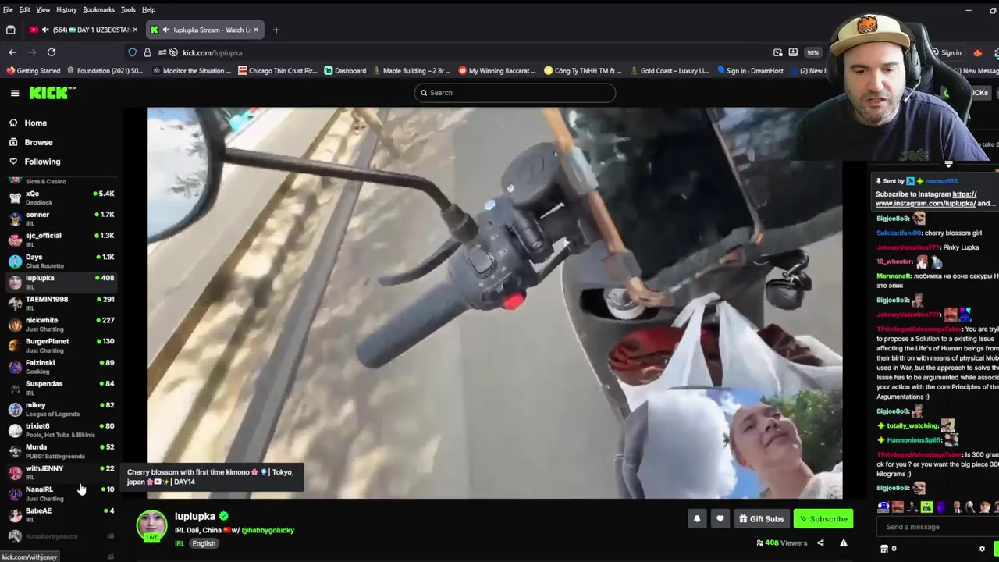The height and width of the screenshot is (562, 999).
Task: Open the Tools menu
Action: pyautogui.click(x=128, y=9)
